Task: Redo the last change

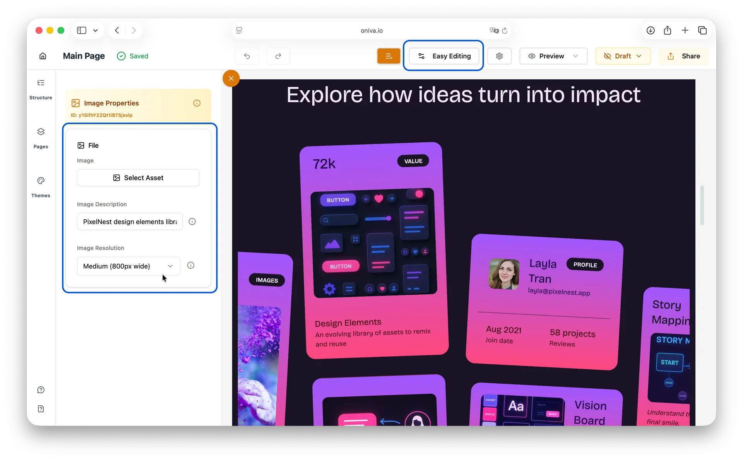Action: click(278, 56)
